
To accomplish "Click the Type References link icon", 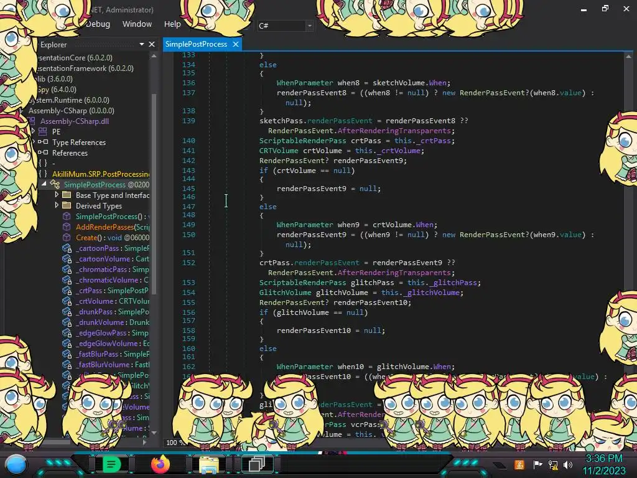I will click(x=43, y=142).
